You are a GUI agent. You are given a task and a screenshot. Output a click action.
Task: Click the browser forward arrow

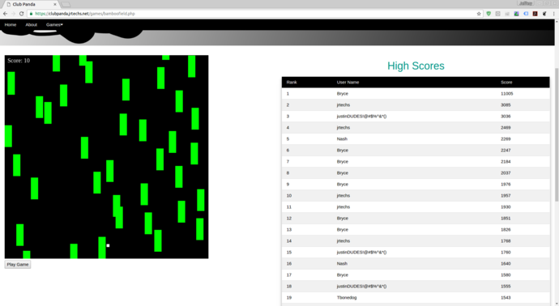click(x=13, y=14)
